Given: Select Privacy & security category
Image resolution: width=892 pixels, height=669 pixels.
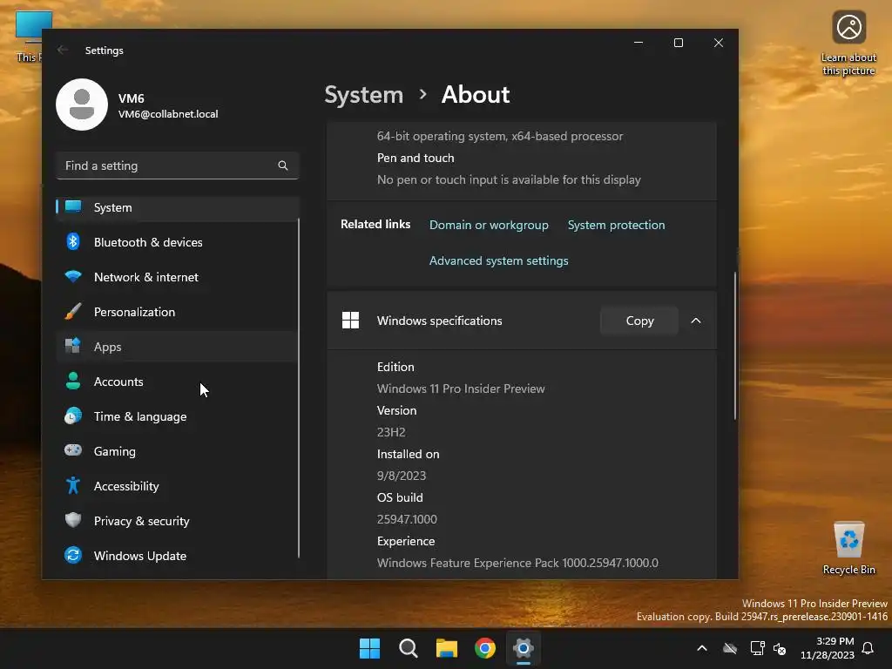Looking at the screenshot, I should point(178,521).
